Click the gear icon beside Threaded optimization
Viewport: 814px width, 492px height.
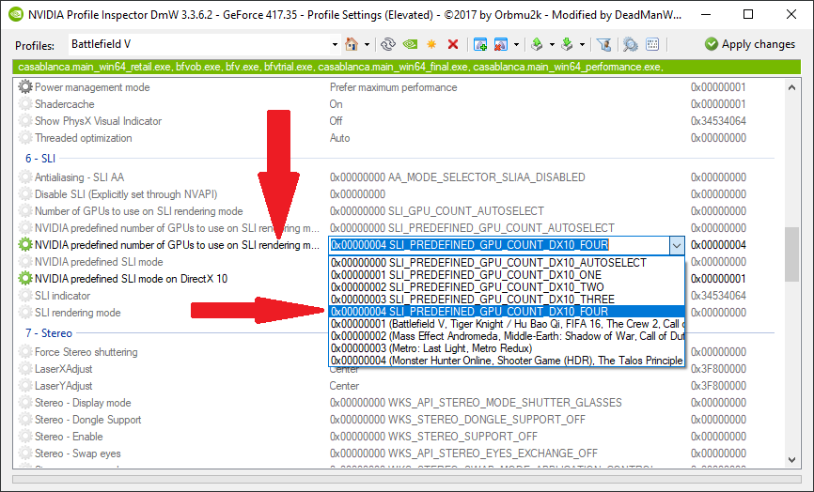pyautogui.click(x=25, y=138)
